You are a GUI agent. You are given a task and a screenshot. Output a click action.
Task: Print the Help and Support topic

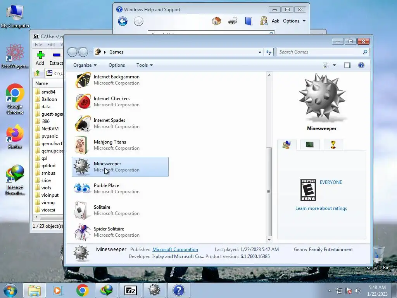pyautogui.click(x=233, y=21)
